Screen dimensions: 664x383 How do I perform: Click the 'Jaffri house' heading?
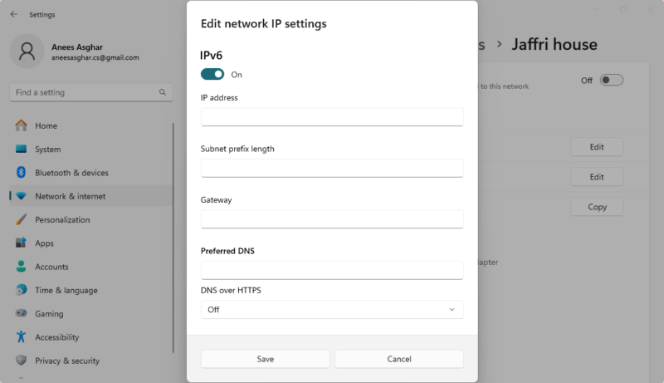click(x=554, y=44)
